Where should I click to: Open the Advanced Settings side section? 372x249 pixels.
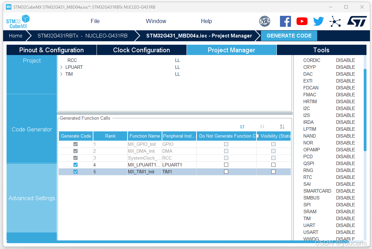32,198
